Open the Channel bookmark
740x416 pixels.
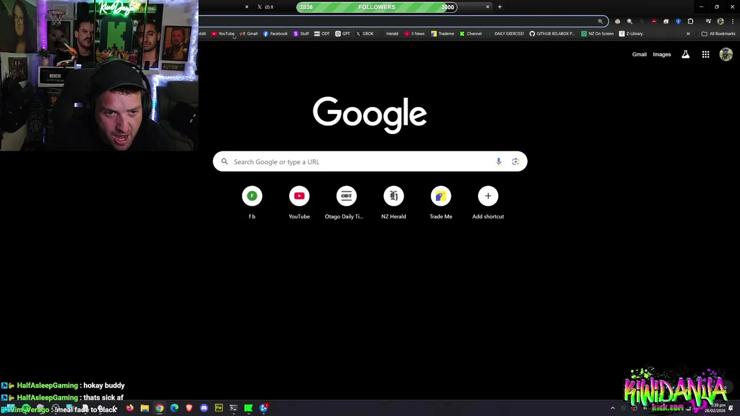click(471, 34)
